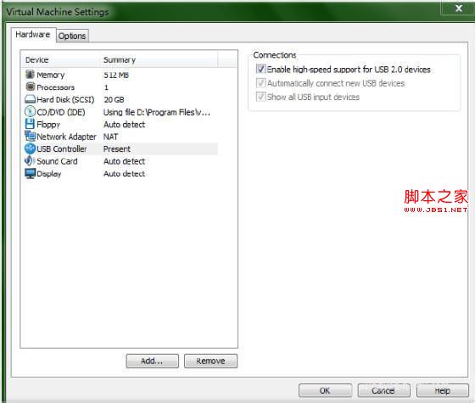This screenshot has width=475, height=403.
Task: Click the Remove button
Action: click(210, 361)
